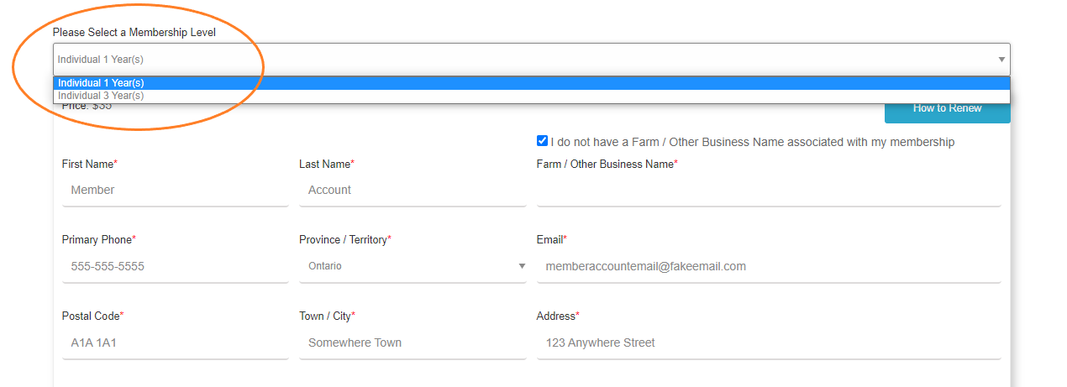This screenshot has height=387, width=1067.
Task: Click the Farm / Other Business Name label
Action: click(605, 165)
